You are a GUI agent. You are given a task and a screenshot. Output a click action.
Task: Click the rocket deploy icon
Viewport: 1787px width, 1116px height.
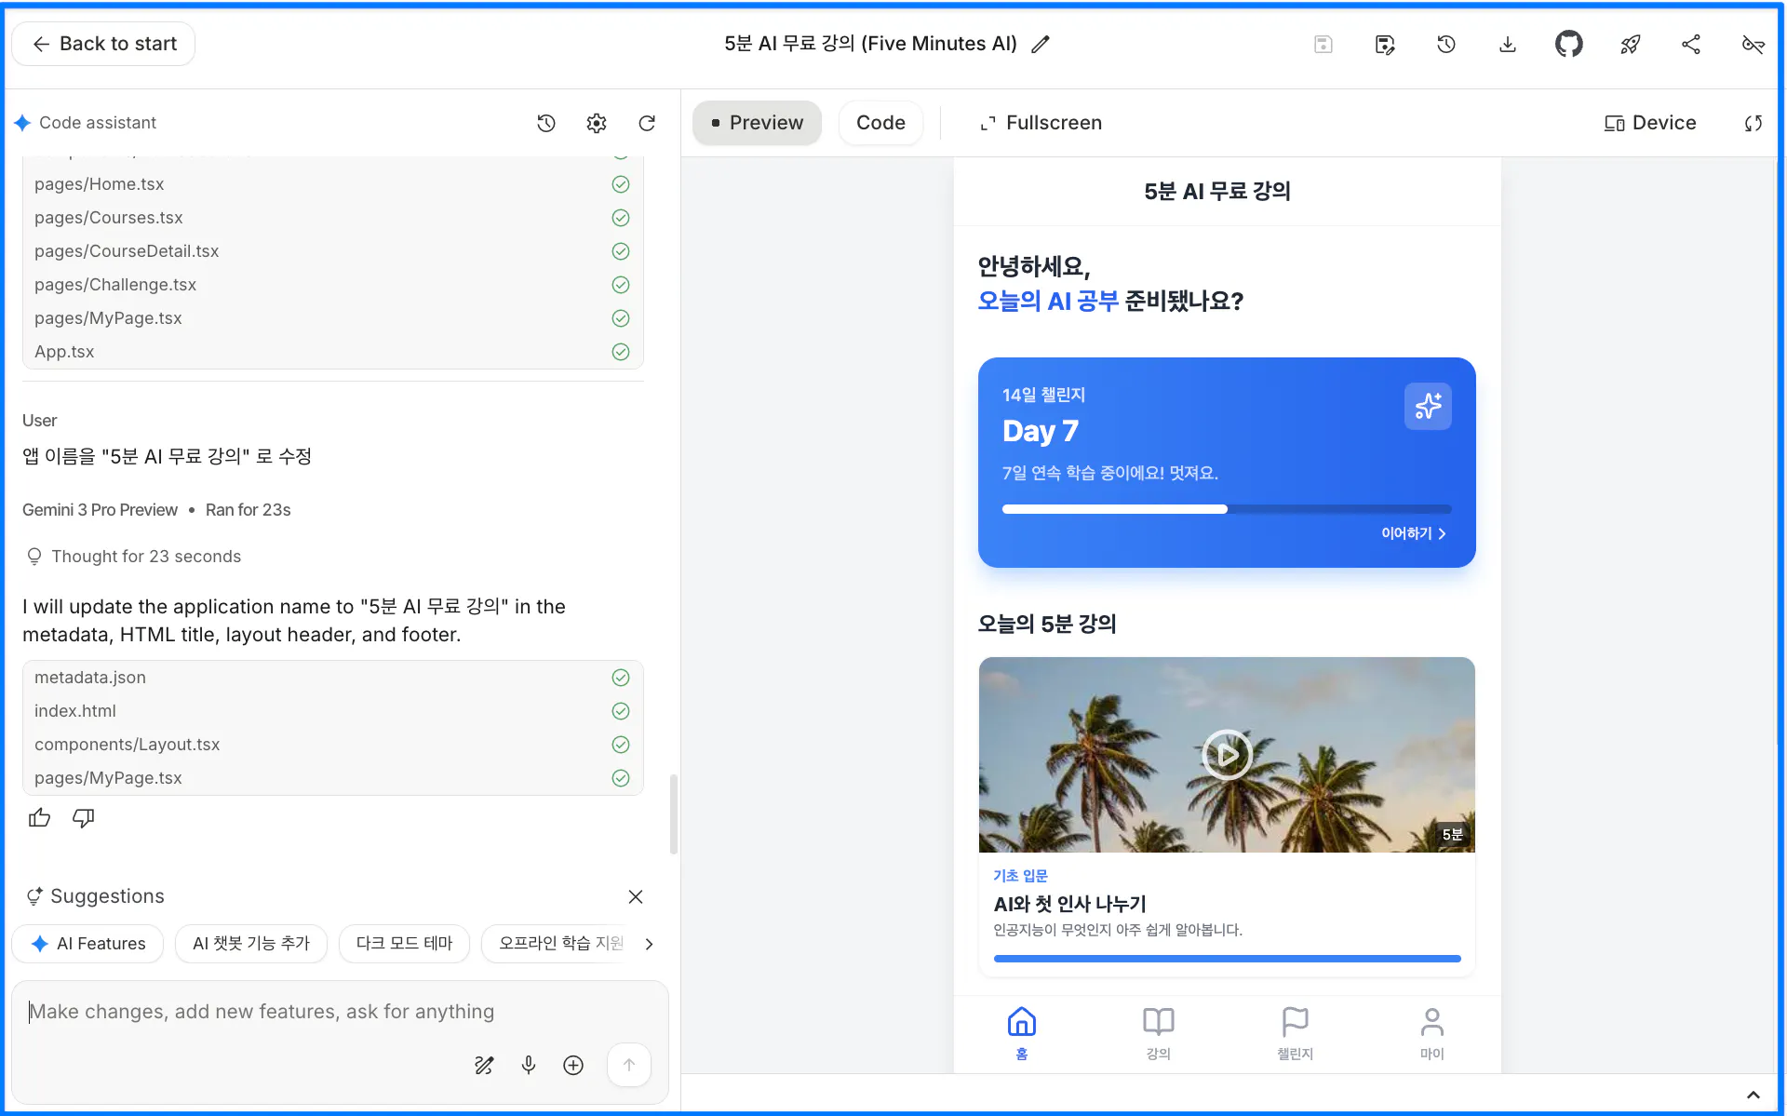[1630, 44]
